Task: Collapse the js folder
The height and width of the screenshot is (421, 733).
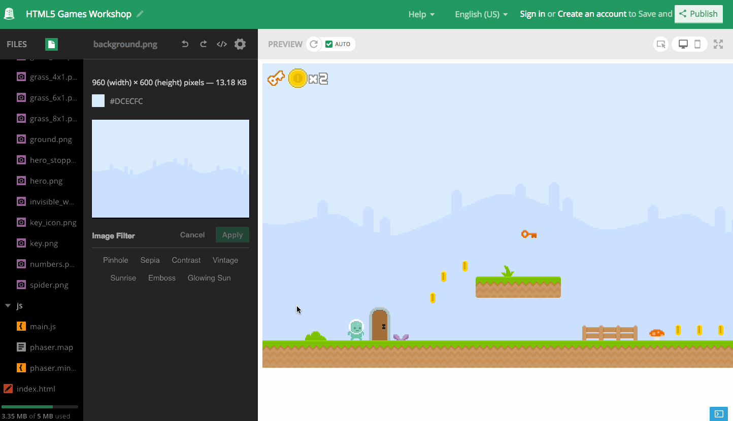Action: (x=8, y=306)
